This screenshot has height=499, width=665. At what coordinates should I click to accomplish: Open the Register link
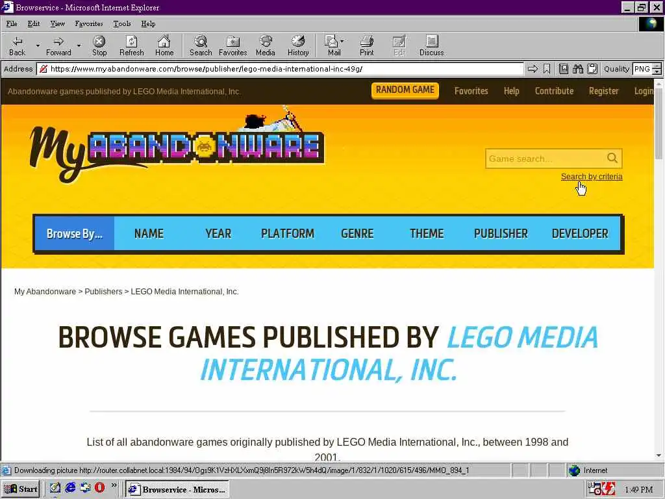[x=603, y=91]
